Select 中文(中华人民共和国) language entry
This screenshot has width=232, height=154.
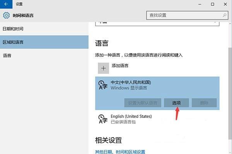point(157,93)
